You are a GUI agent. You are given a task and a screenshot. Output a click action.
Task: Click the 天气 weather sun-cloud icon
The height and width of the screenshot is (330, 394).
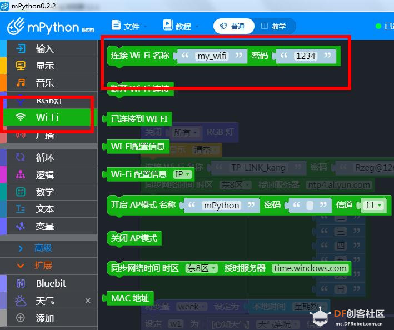[x=21, y=301]
